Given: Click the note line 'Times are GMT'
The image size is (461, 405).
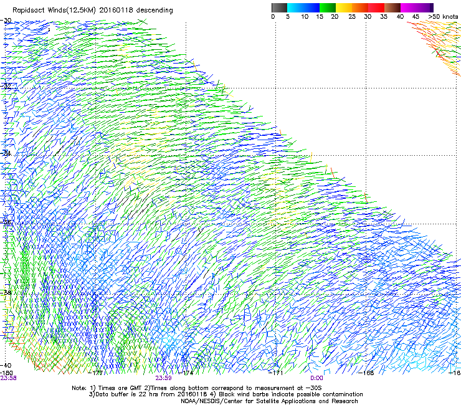Looking at the screenshot, I should pos(119,388).
